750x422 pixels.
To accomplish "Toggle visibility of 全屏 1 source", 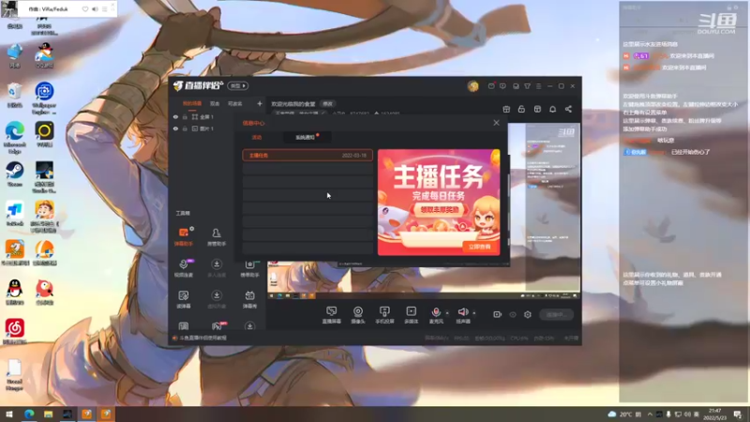I will pos(175,116).
